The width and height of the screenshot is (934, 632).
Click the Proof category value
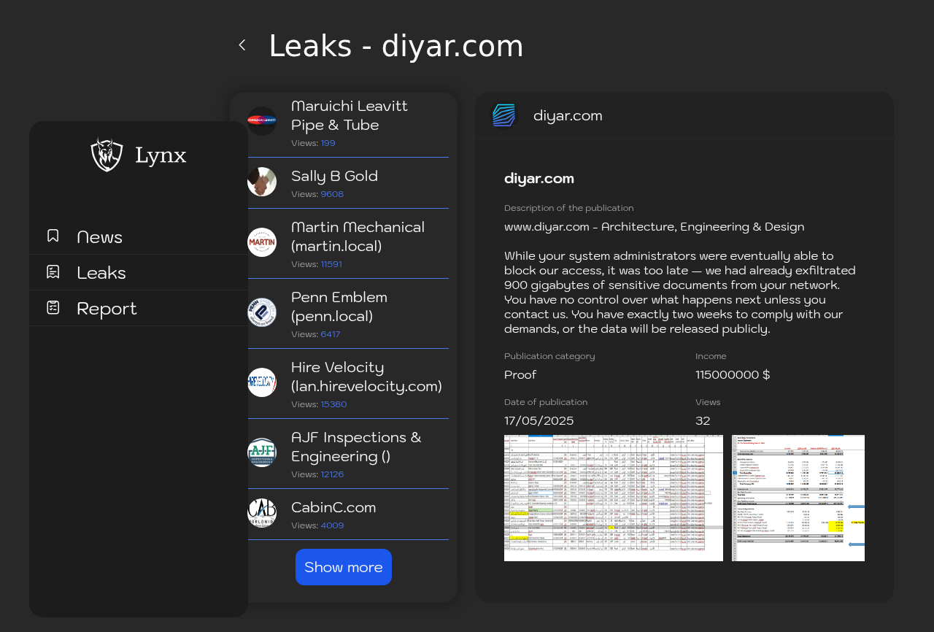(520, 374)
